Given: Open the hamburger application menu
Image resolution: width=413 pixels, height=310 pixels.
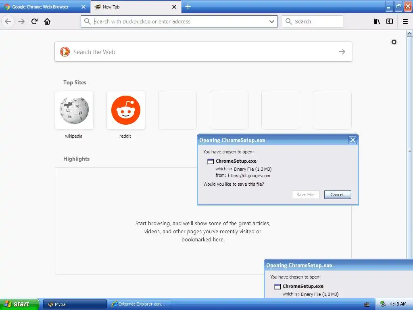Looking at the screenshot, I should click(x=405, y=21).
